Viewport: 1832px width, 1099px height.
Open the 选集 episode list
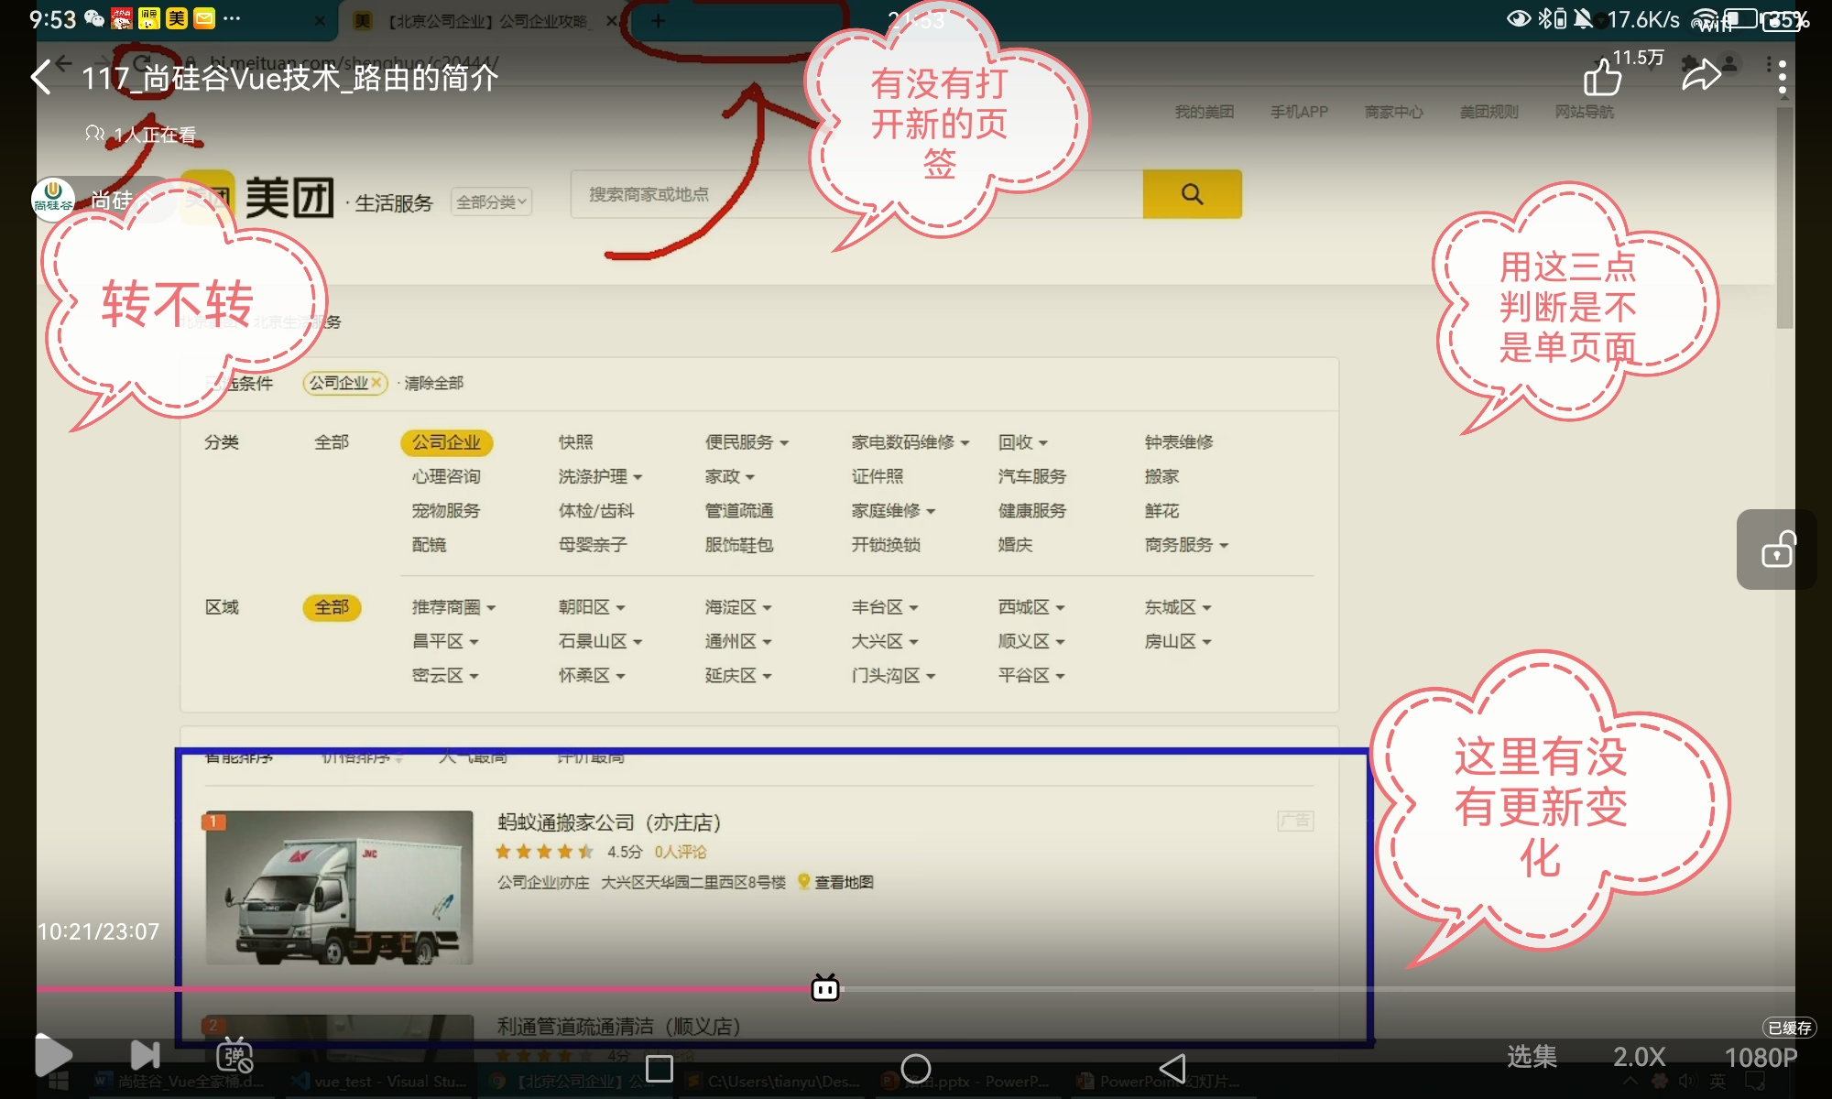(x=1532, y=1057)
